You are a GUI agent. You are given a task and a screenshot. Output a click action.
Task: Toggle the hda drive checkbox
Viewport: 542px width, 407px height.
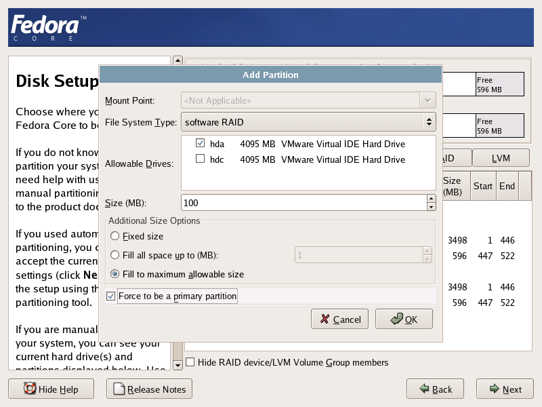200,143
